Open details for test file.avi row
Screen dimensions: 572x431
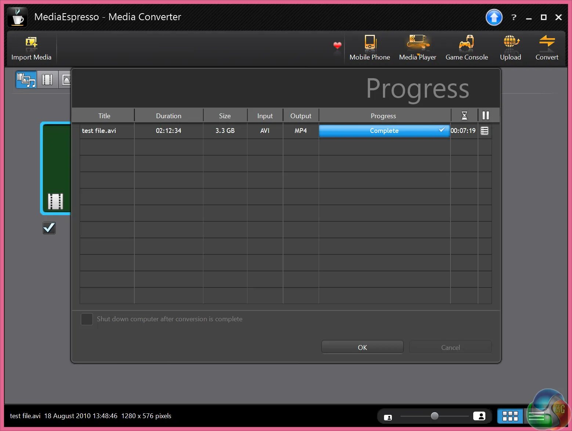pos(484,130)
